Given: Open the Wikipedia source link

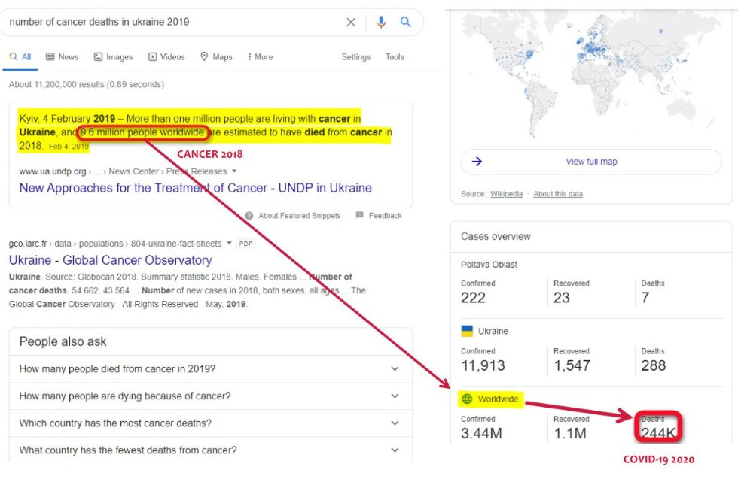Looking at the screenshot, I should (x=506, y=194).
